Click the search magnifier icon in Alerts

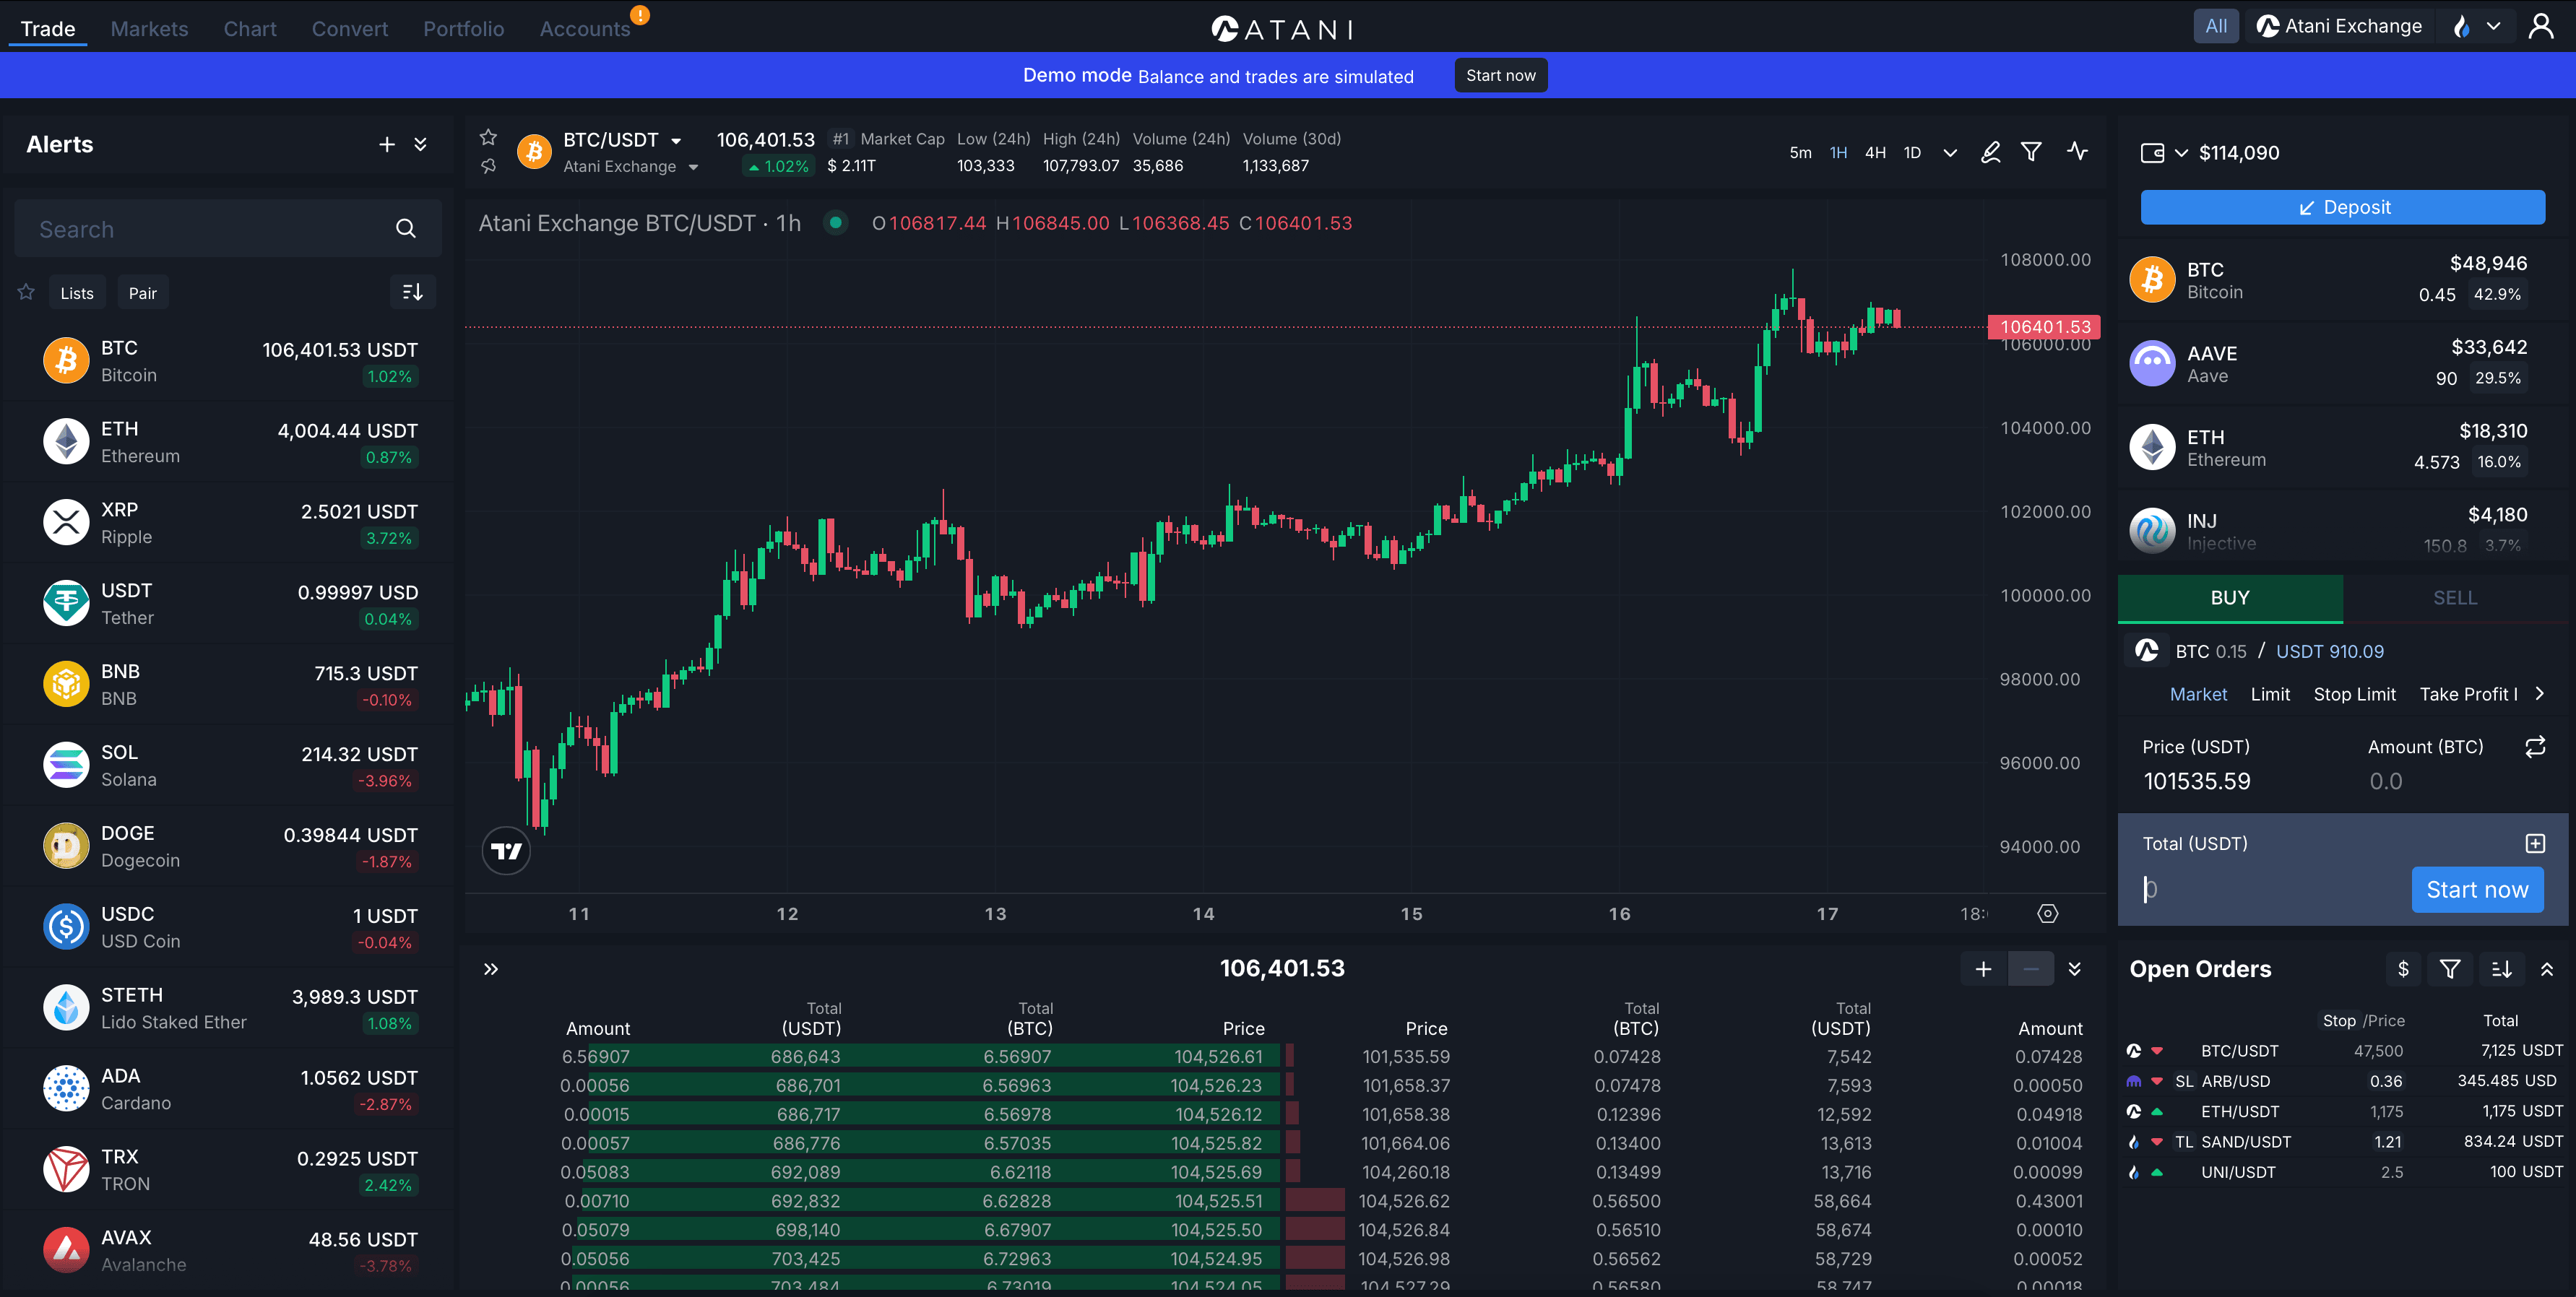tap(405, 229)
